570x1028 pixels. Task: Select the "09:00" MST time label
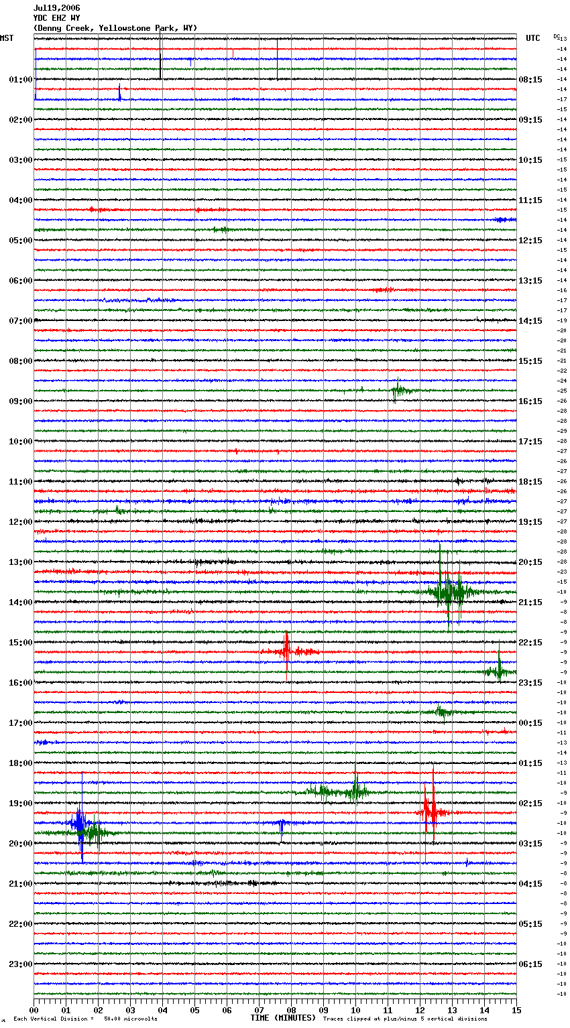click(21, 401)
